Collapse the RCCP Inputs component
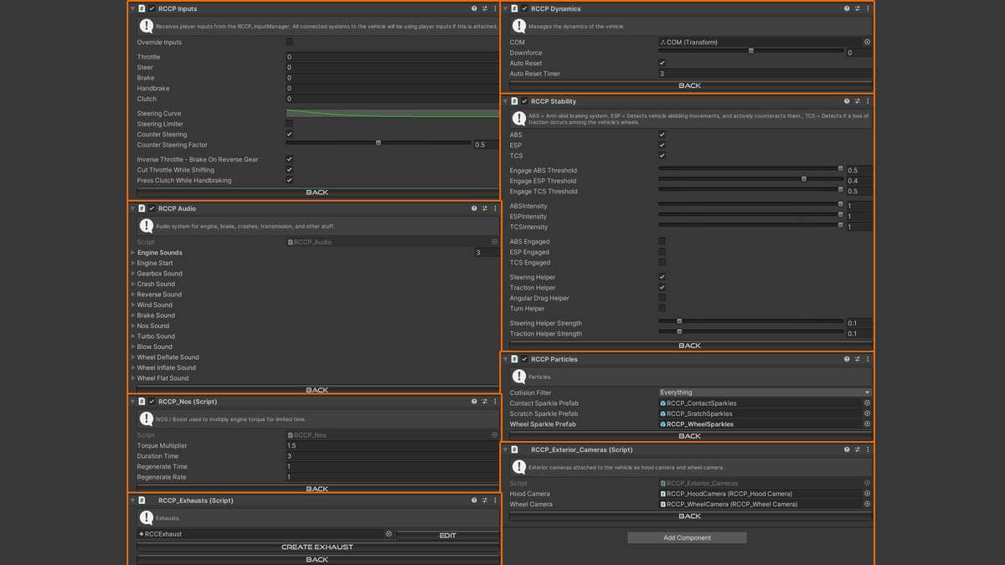Viewport: 1005px width, 565px height. [x=132, y=8]
